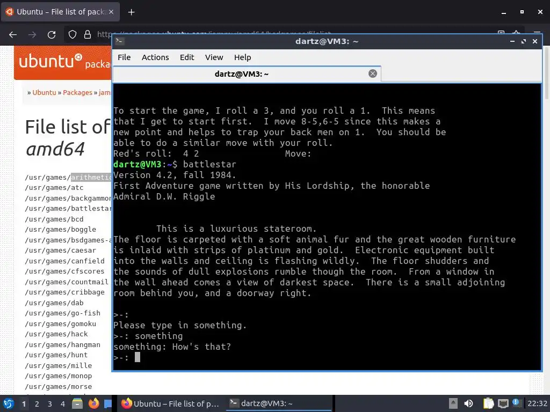The height and width of the screenshot is (412, 550).
Task: Switch to dartz@VM3 terminal taskbar entry
Action: tap(279, 403)
